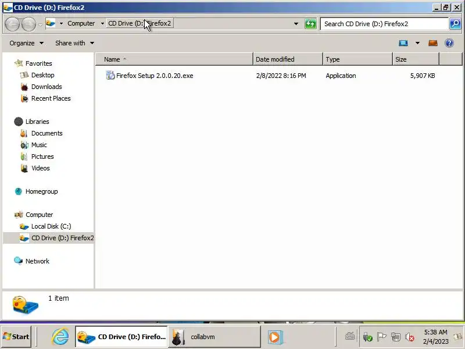Click the 5,907 KB size cell

pyautogui.click(x=423, y=76)
